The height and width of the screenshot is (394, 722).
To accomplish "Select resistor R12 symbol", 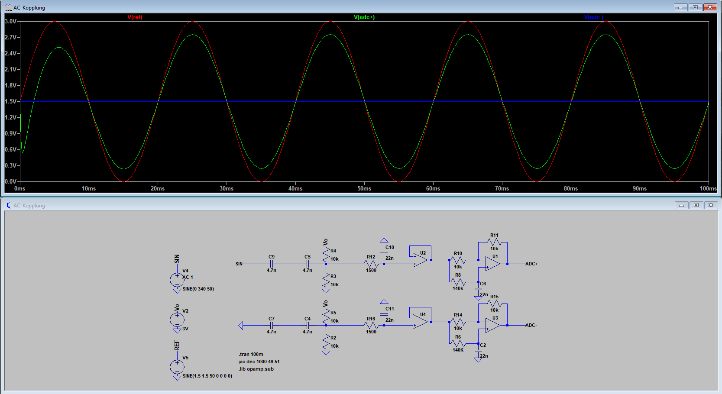I will coord(371,264).
